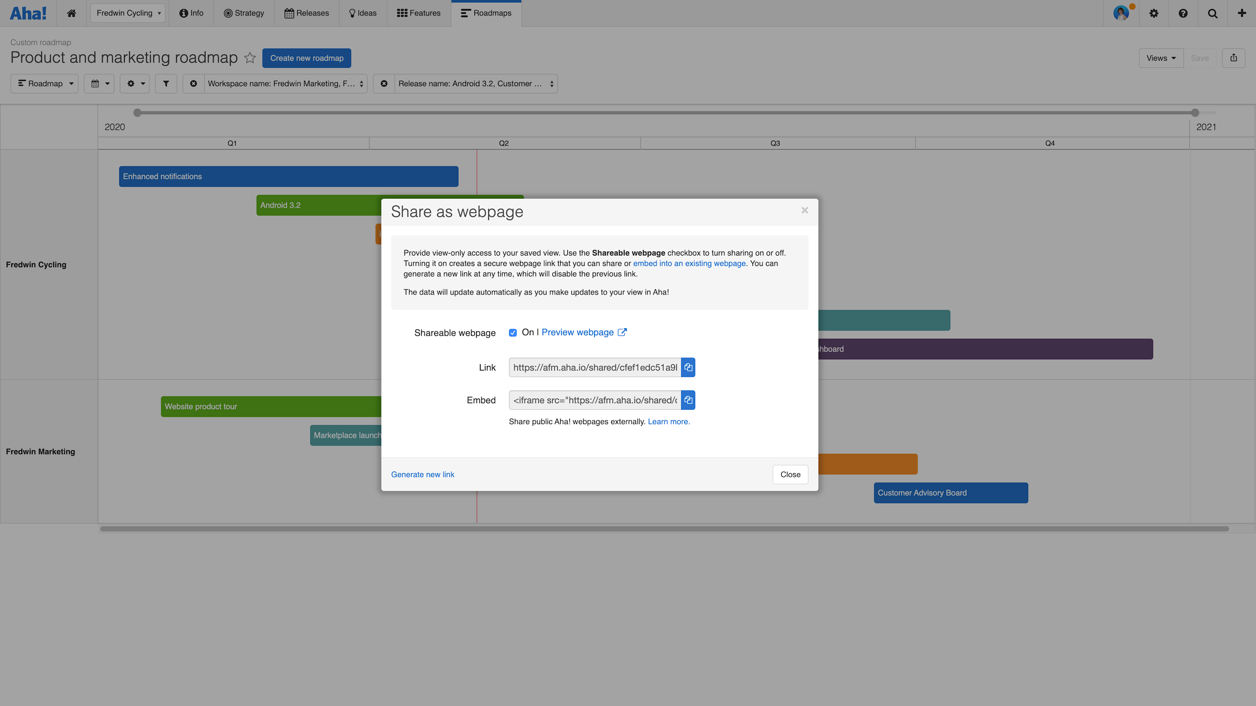The image size is (1256, 706).
Task: Open the help icon
Action: pyautogui.click(x=1183, y=13)
